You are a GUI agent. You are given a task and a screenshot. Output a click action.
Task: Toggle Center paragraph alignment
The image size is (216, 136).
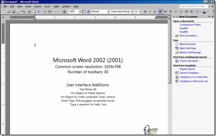click(166, 12)
